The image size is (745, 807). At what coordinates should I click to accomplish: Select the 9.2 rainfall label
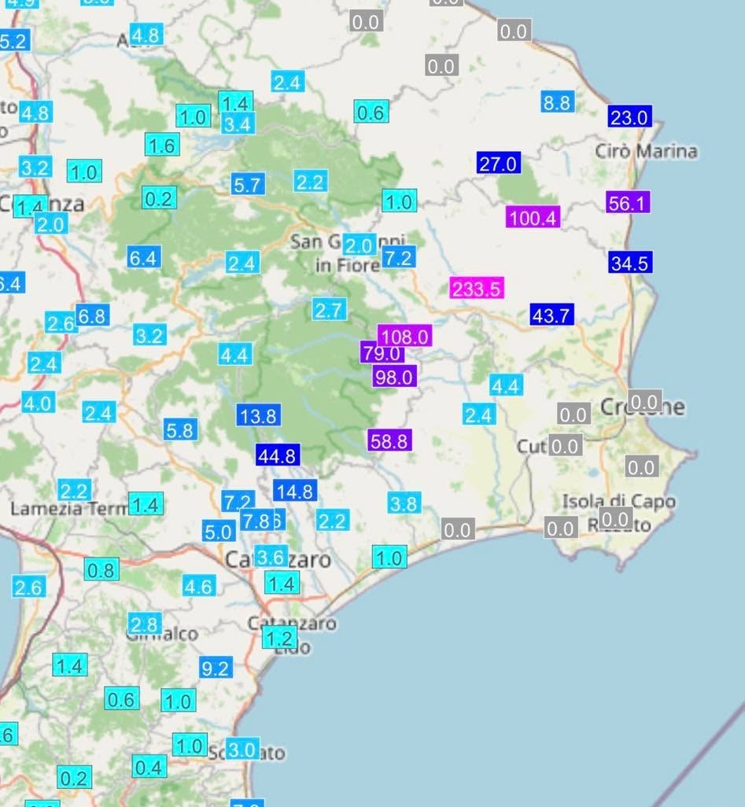(x=216, y=668)
